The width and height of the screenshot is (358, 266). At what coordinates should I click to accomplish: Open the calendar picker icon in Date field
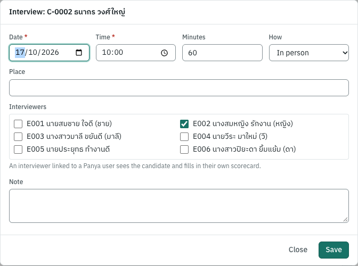coord(79,53)
